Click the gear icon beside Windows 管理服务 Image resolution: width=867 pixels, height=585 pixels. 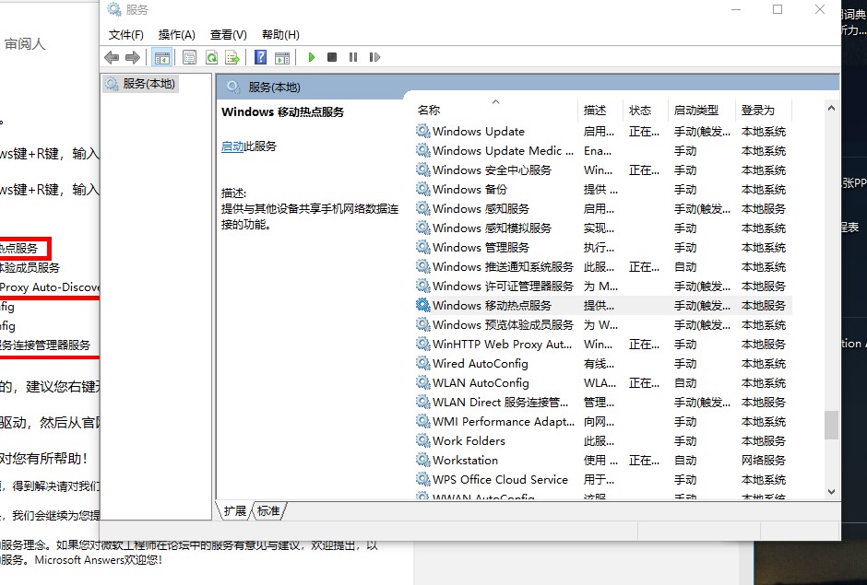tap(423, 247)
